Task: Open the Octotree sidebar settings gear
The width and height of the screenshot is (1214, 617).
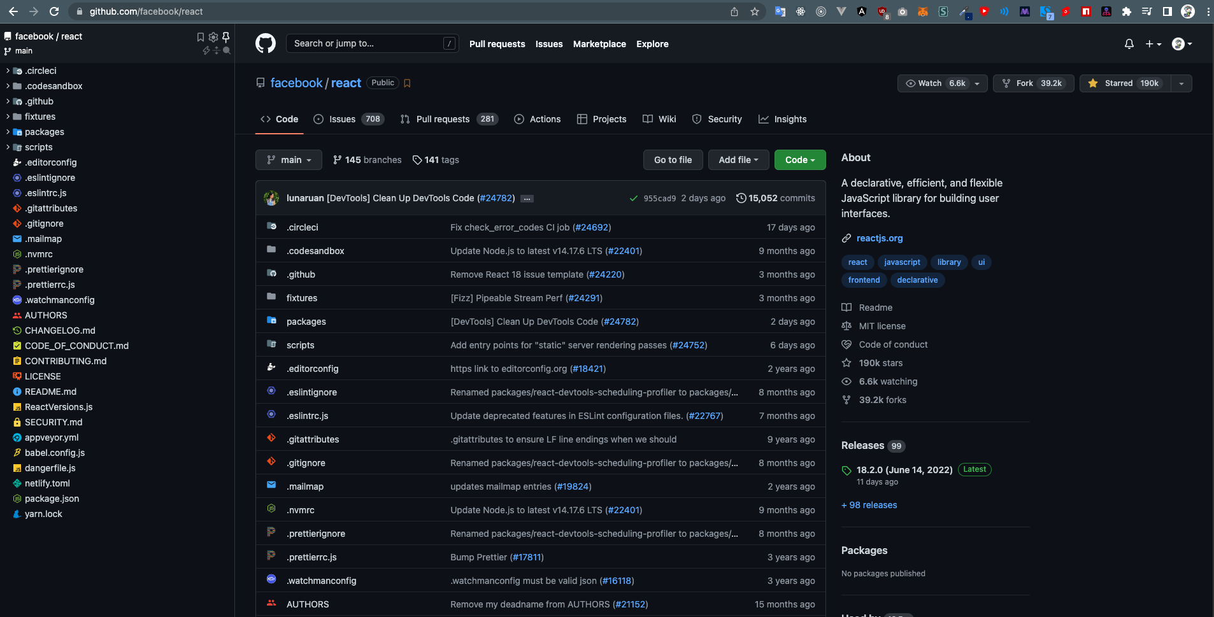Action: click(x=213, y=37)
